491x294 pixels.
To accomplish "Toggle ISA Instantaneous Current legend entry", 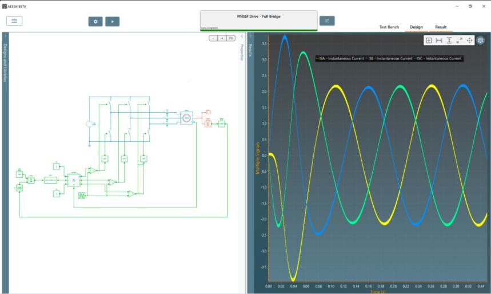I will click(340, 58).
